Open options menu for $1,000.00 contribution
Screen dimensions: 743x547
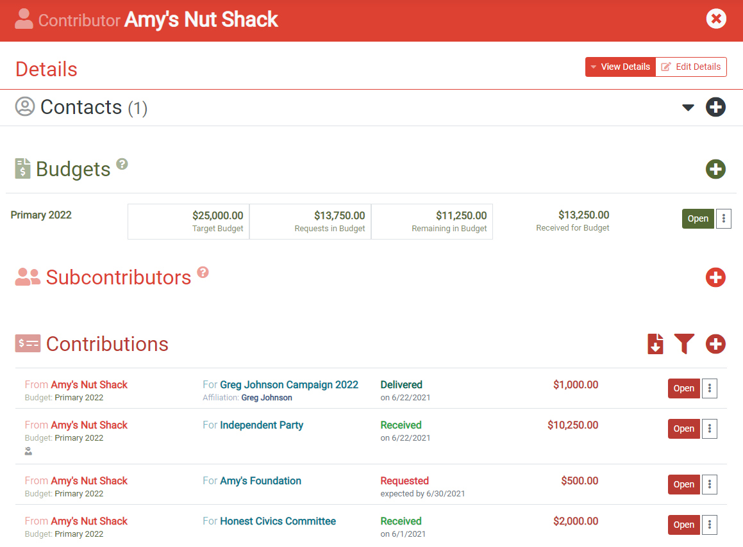click(x=710, y=388)
